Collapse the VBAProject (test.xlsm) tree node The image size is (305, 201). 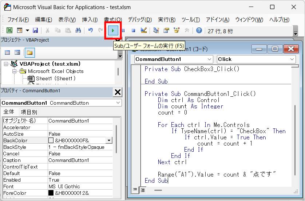tap(6, 64)
